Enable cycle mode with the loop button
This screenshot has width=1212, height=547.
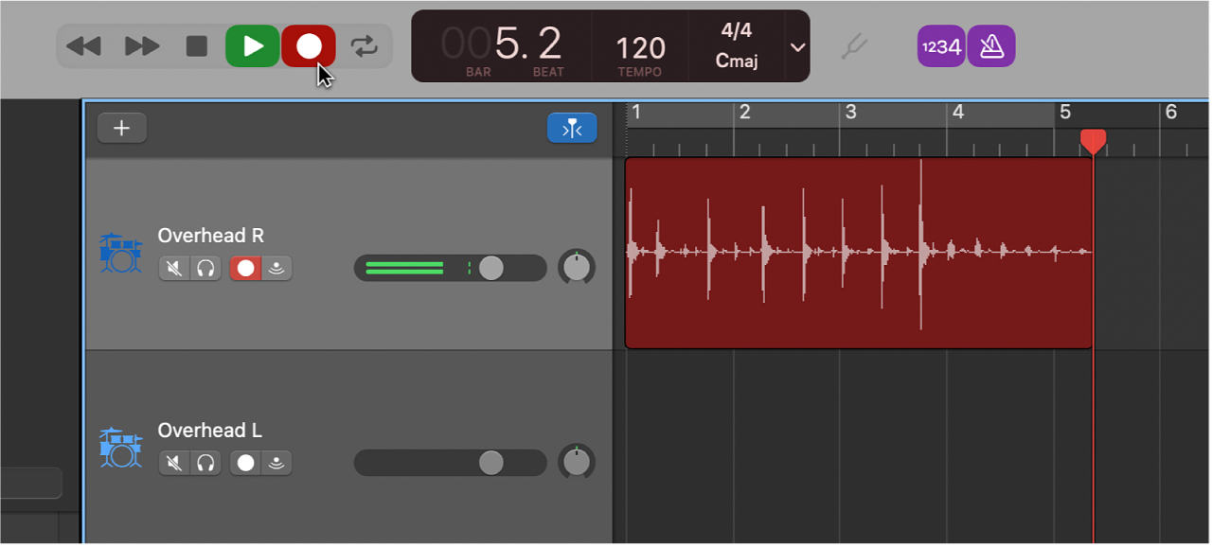365,45
